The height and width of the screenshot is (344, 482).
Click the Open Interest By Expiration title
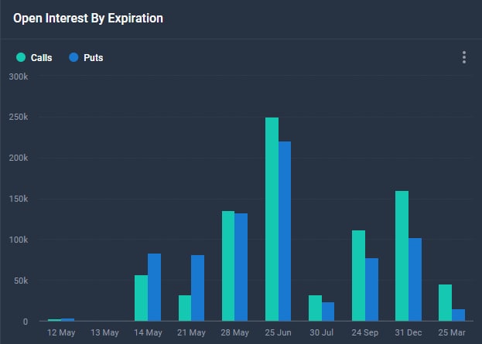(x=88, y=18)
